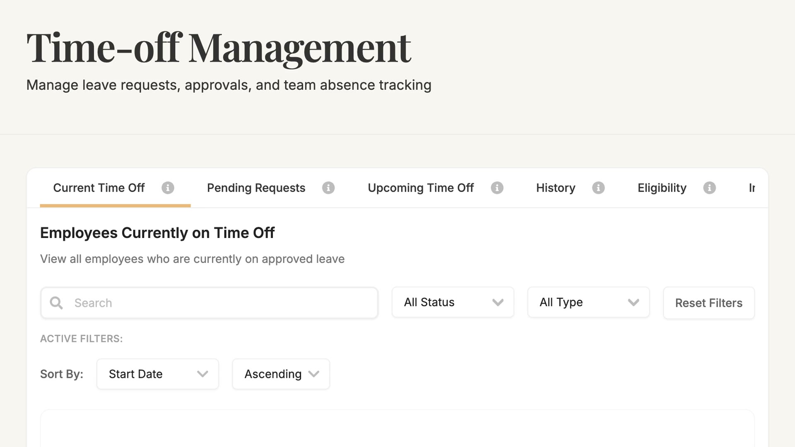Click chevron arrow in All Type dropdown
Viewport: 795px width, 447px height.
pyautogui.click(x=634, y=303)
